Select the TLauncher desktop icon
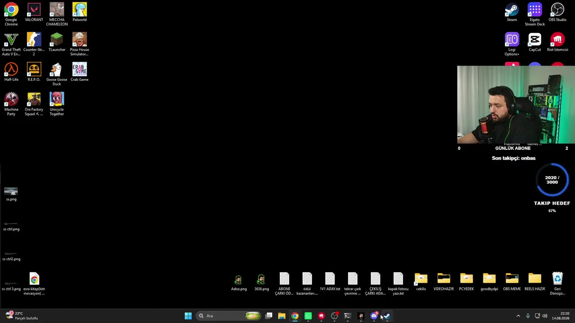 tap(57, 43)
